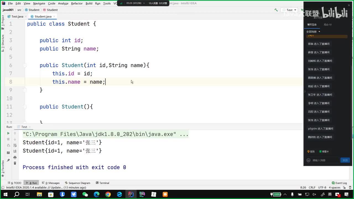354x199 pixels.
Task: Open the Test run configuration dropdown
Action: [x=290, y=10]
